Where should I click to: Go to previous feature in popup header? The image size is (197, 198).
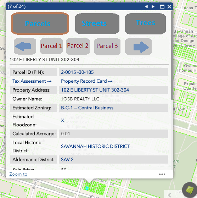coord(146,7)
